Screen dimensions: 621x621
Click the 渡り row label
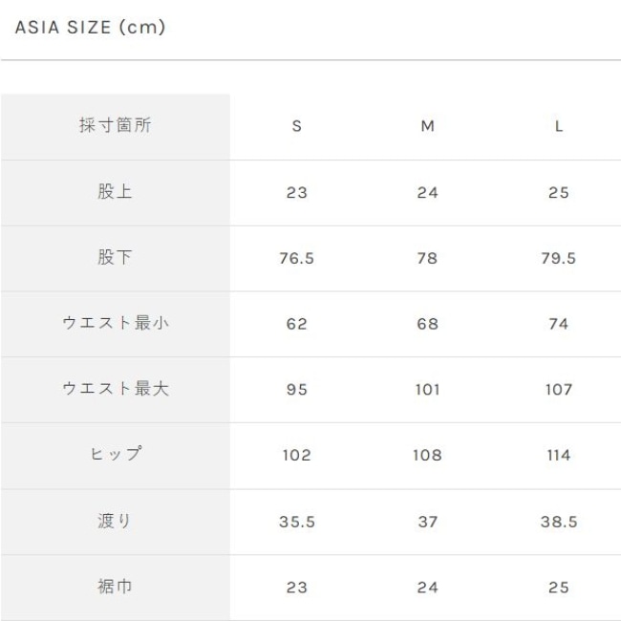point(116,522)
